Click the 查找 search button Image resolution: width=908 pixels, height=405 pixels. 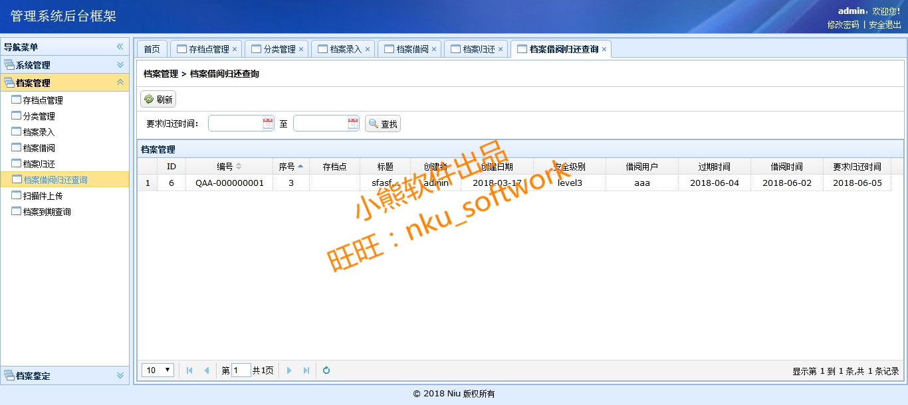tap(383, 124)
